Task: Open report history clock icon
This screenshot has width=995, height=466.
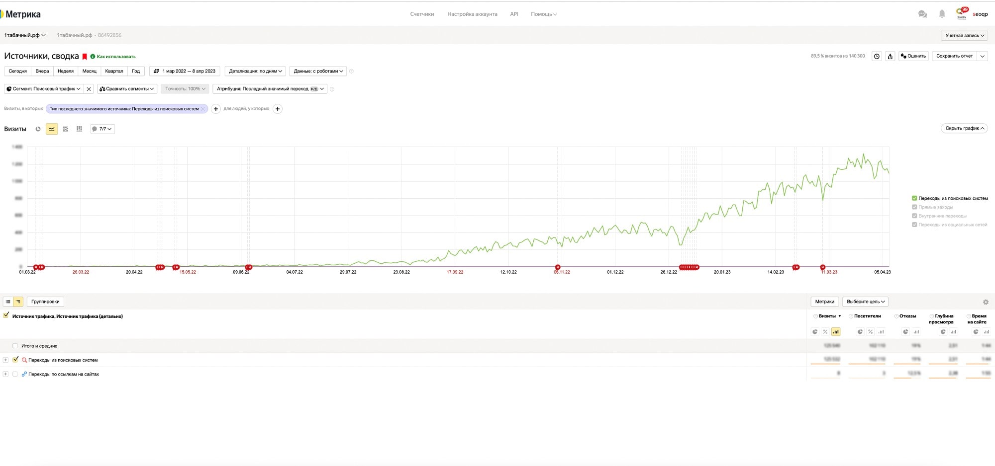Action: pos(877,56)
